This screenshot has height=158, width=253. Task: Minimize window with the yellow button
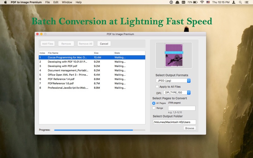click(41, 34)
